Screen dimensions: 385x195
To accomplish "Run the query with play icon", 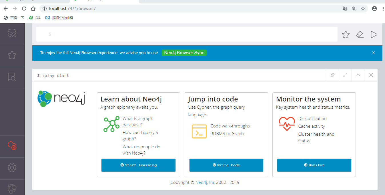I will pyautogui.click(x=374, y=34).
